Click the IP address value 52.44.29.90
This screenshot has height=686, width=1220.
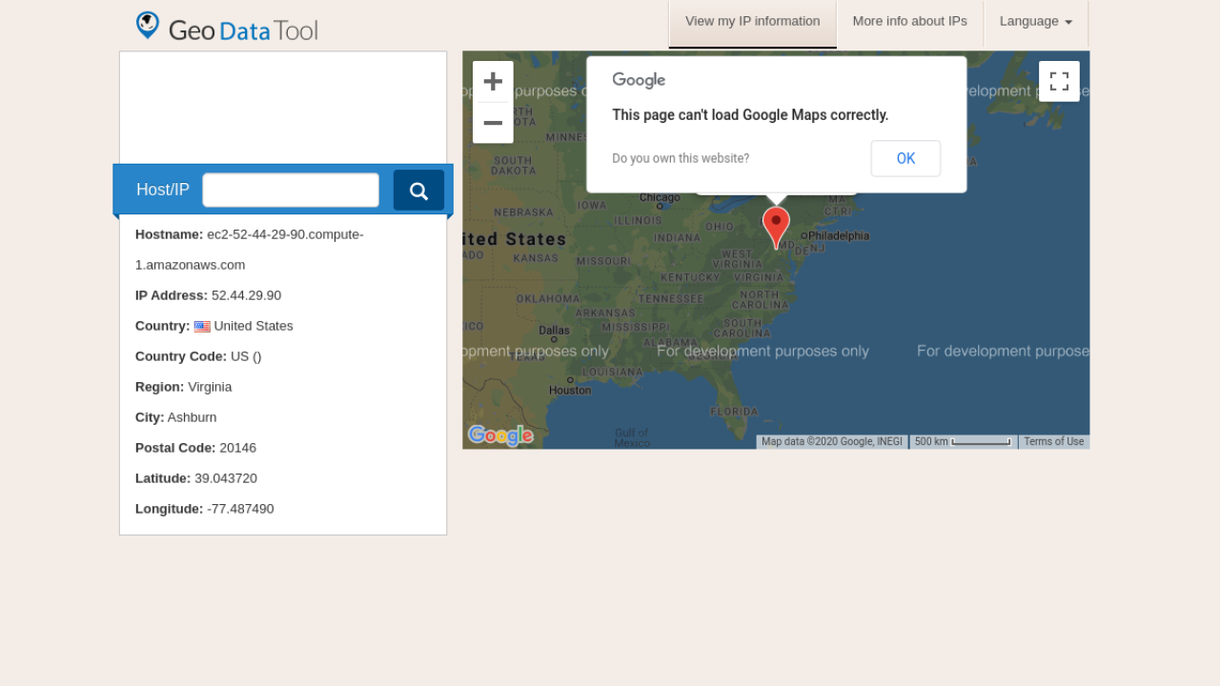click(246, 295)
